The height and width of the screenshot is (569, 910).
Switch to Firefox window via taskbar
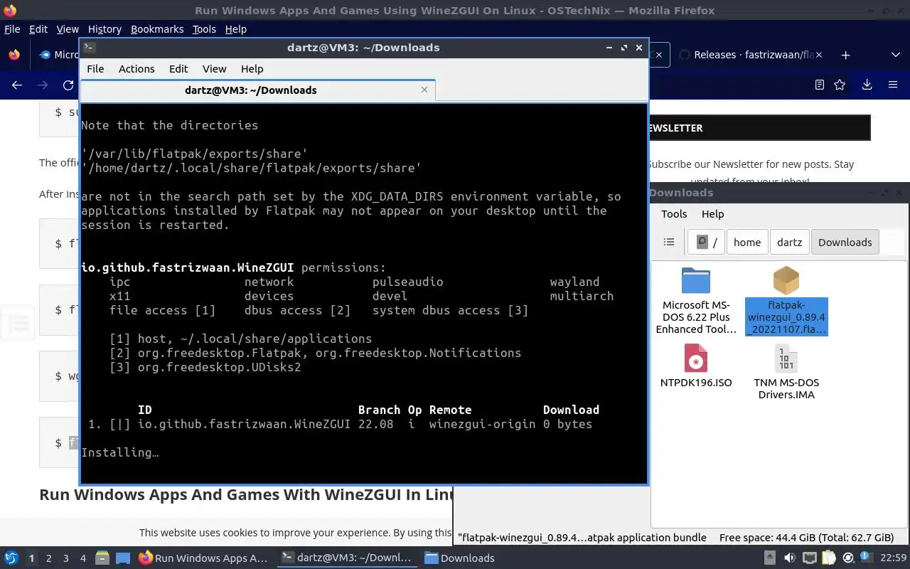pyautogui.click(x=203, y=558)
